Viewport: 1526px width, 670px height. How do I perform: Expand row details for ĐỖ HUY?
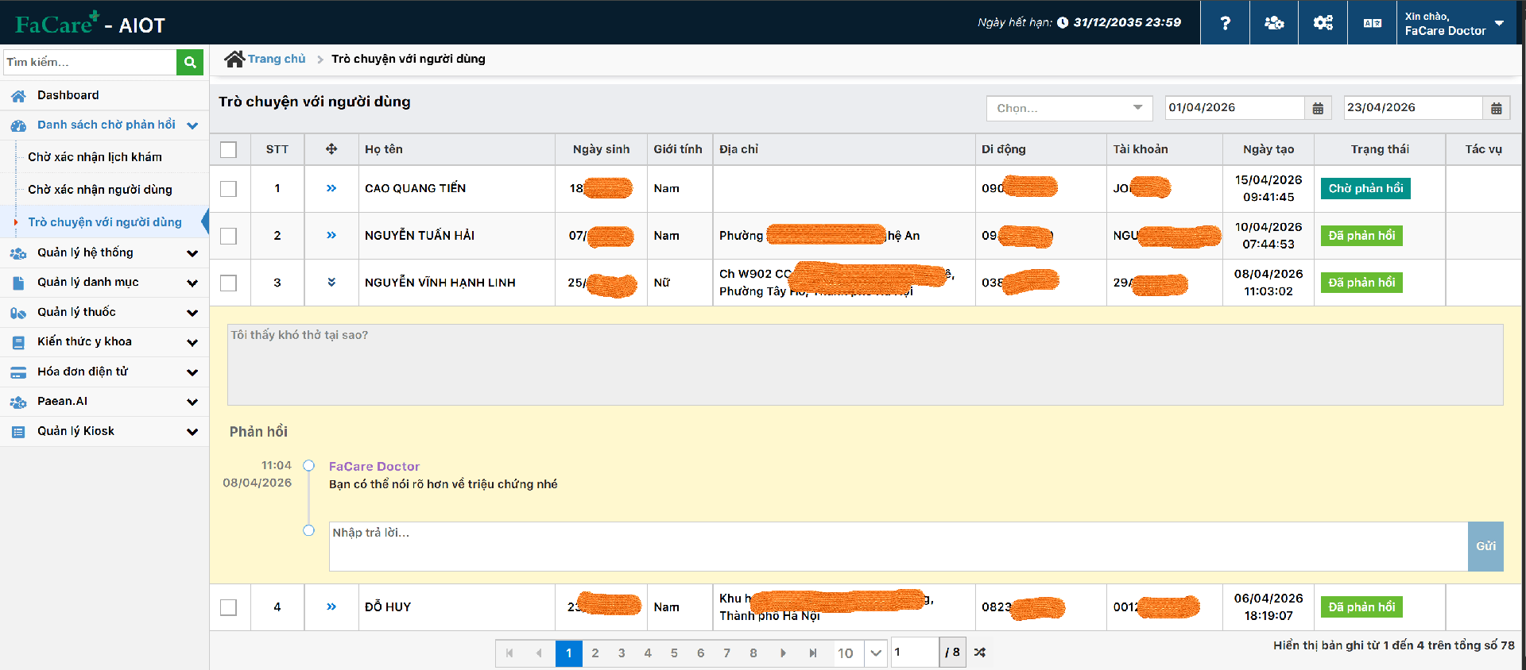331,606
